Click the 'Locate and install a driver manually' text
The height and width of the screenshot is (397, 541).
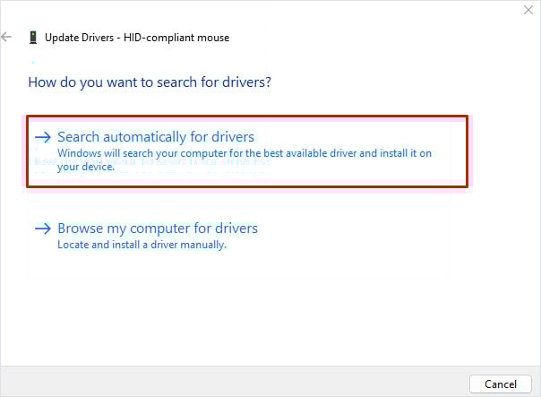[x=142, y=245]
